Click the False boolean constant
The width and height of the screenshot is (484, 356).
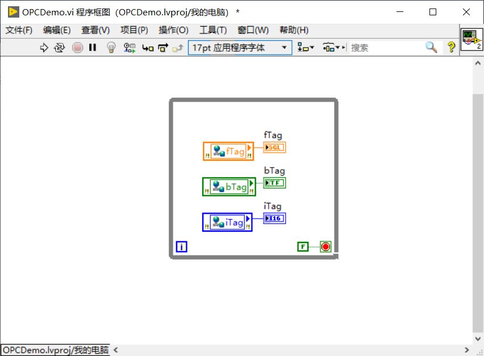point(303,247)
